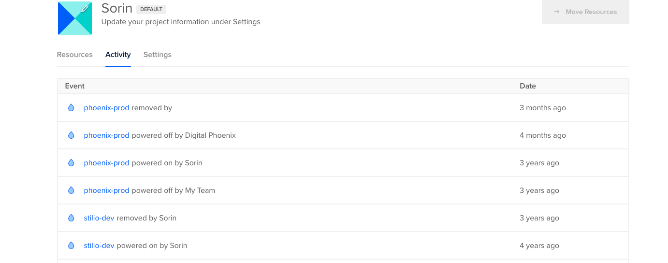Click the Date column header

point(527,86)
